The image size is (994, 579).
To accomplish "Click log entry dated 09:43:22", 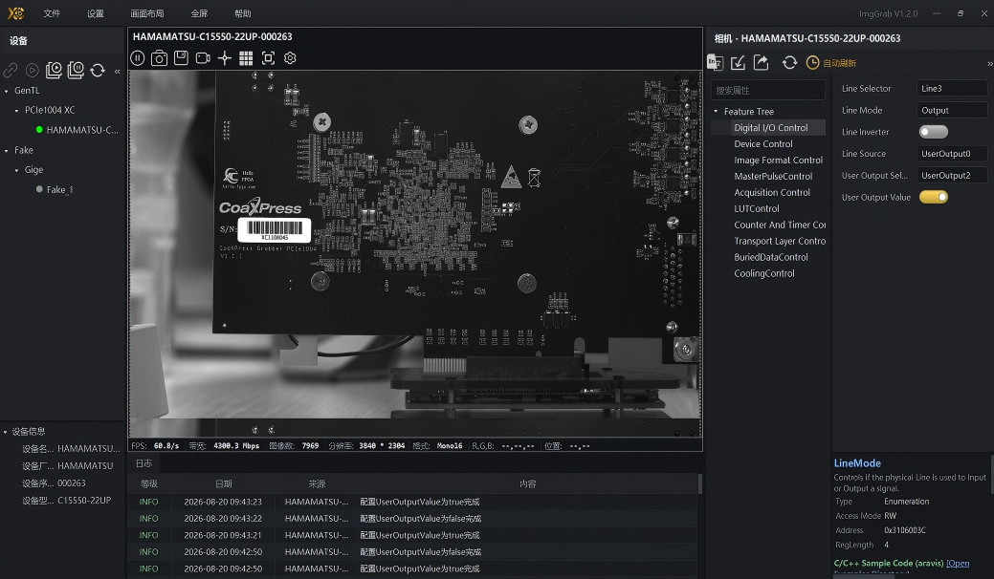I will (412, 518).
